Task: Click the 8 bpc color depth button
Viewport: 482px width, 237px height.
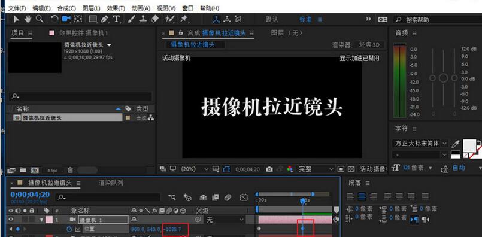Action: (x=53, y=170)
